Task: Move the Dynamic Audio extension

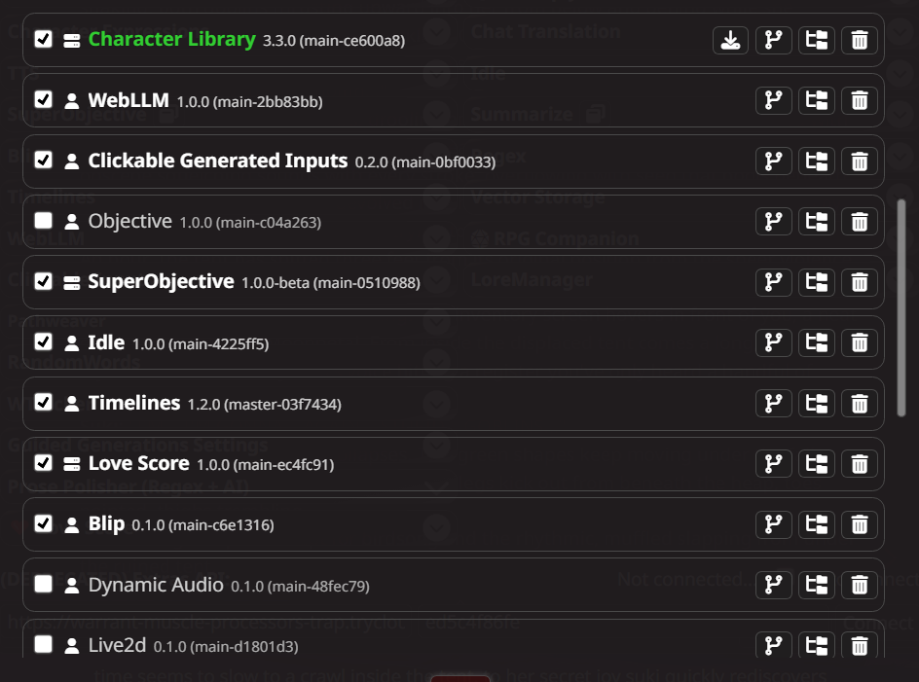Action: coord(817,584)
